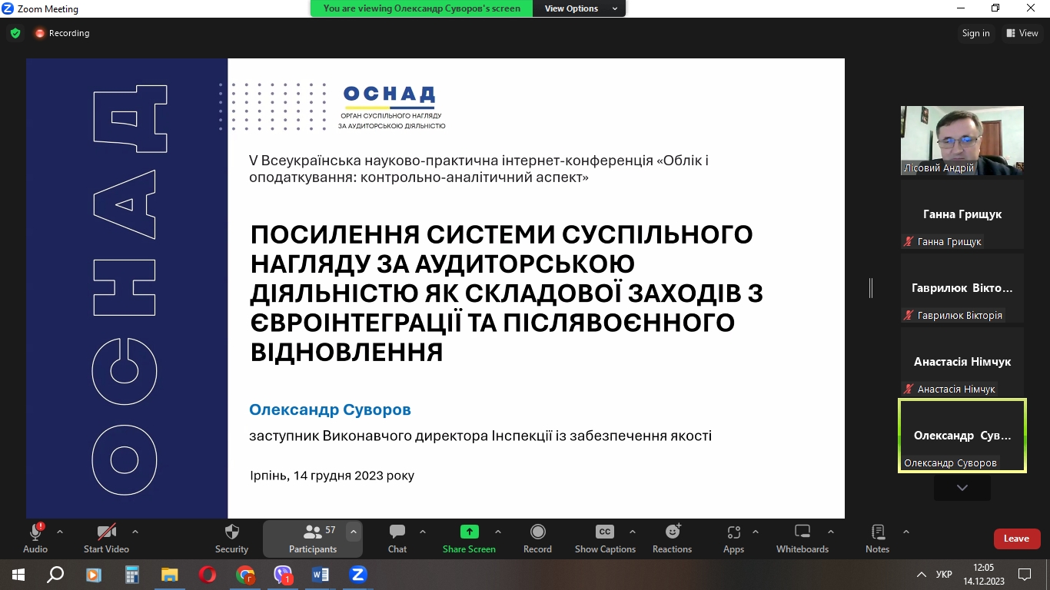Expand chat options chevron
Image resolution: width=1050 pixels, height=590 pixels.
(422, 532)
